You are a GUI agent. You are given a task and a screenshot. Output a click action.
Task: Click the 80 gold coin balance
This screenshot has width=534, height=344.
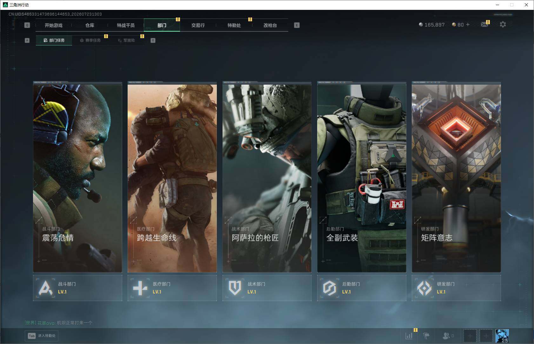[x=458, y=24]
